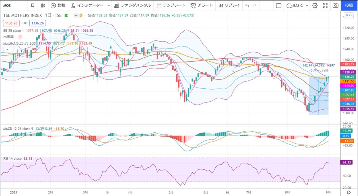Click the 出来高 red error warning icon

(20, 37)
